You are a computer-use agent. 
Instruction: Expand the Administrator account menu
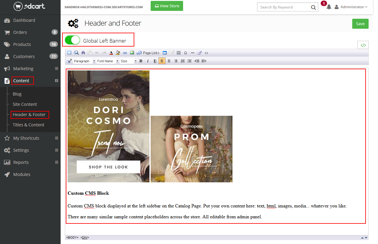tap(351, 7)
